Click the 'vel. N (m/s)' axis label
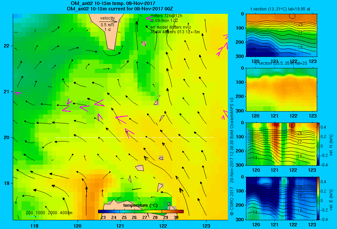This screenshot has height=229, width=337. tap(331, 145)
